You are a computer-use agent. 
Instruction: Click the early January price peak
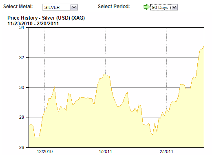[x=105, y=74]
